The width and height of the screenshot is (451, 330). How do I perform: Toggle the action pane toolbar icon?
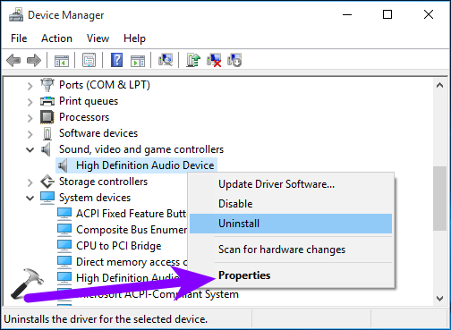point(138,61)
